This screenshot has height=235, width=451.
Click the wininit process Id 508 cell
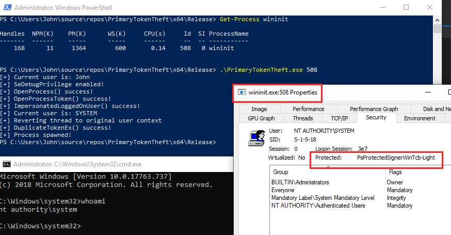click(x=186, y=48)
